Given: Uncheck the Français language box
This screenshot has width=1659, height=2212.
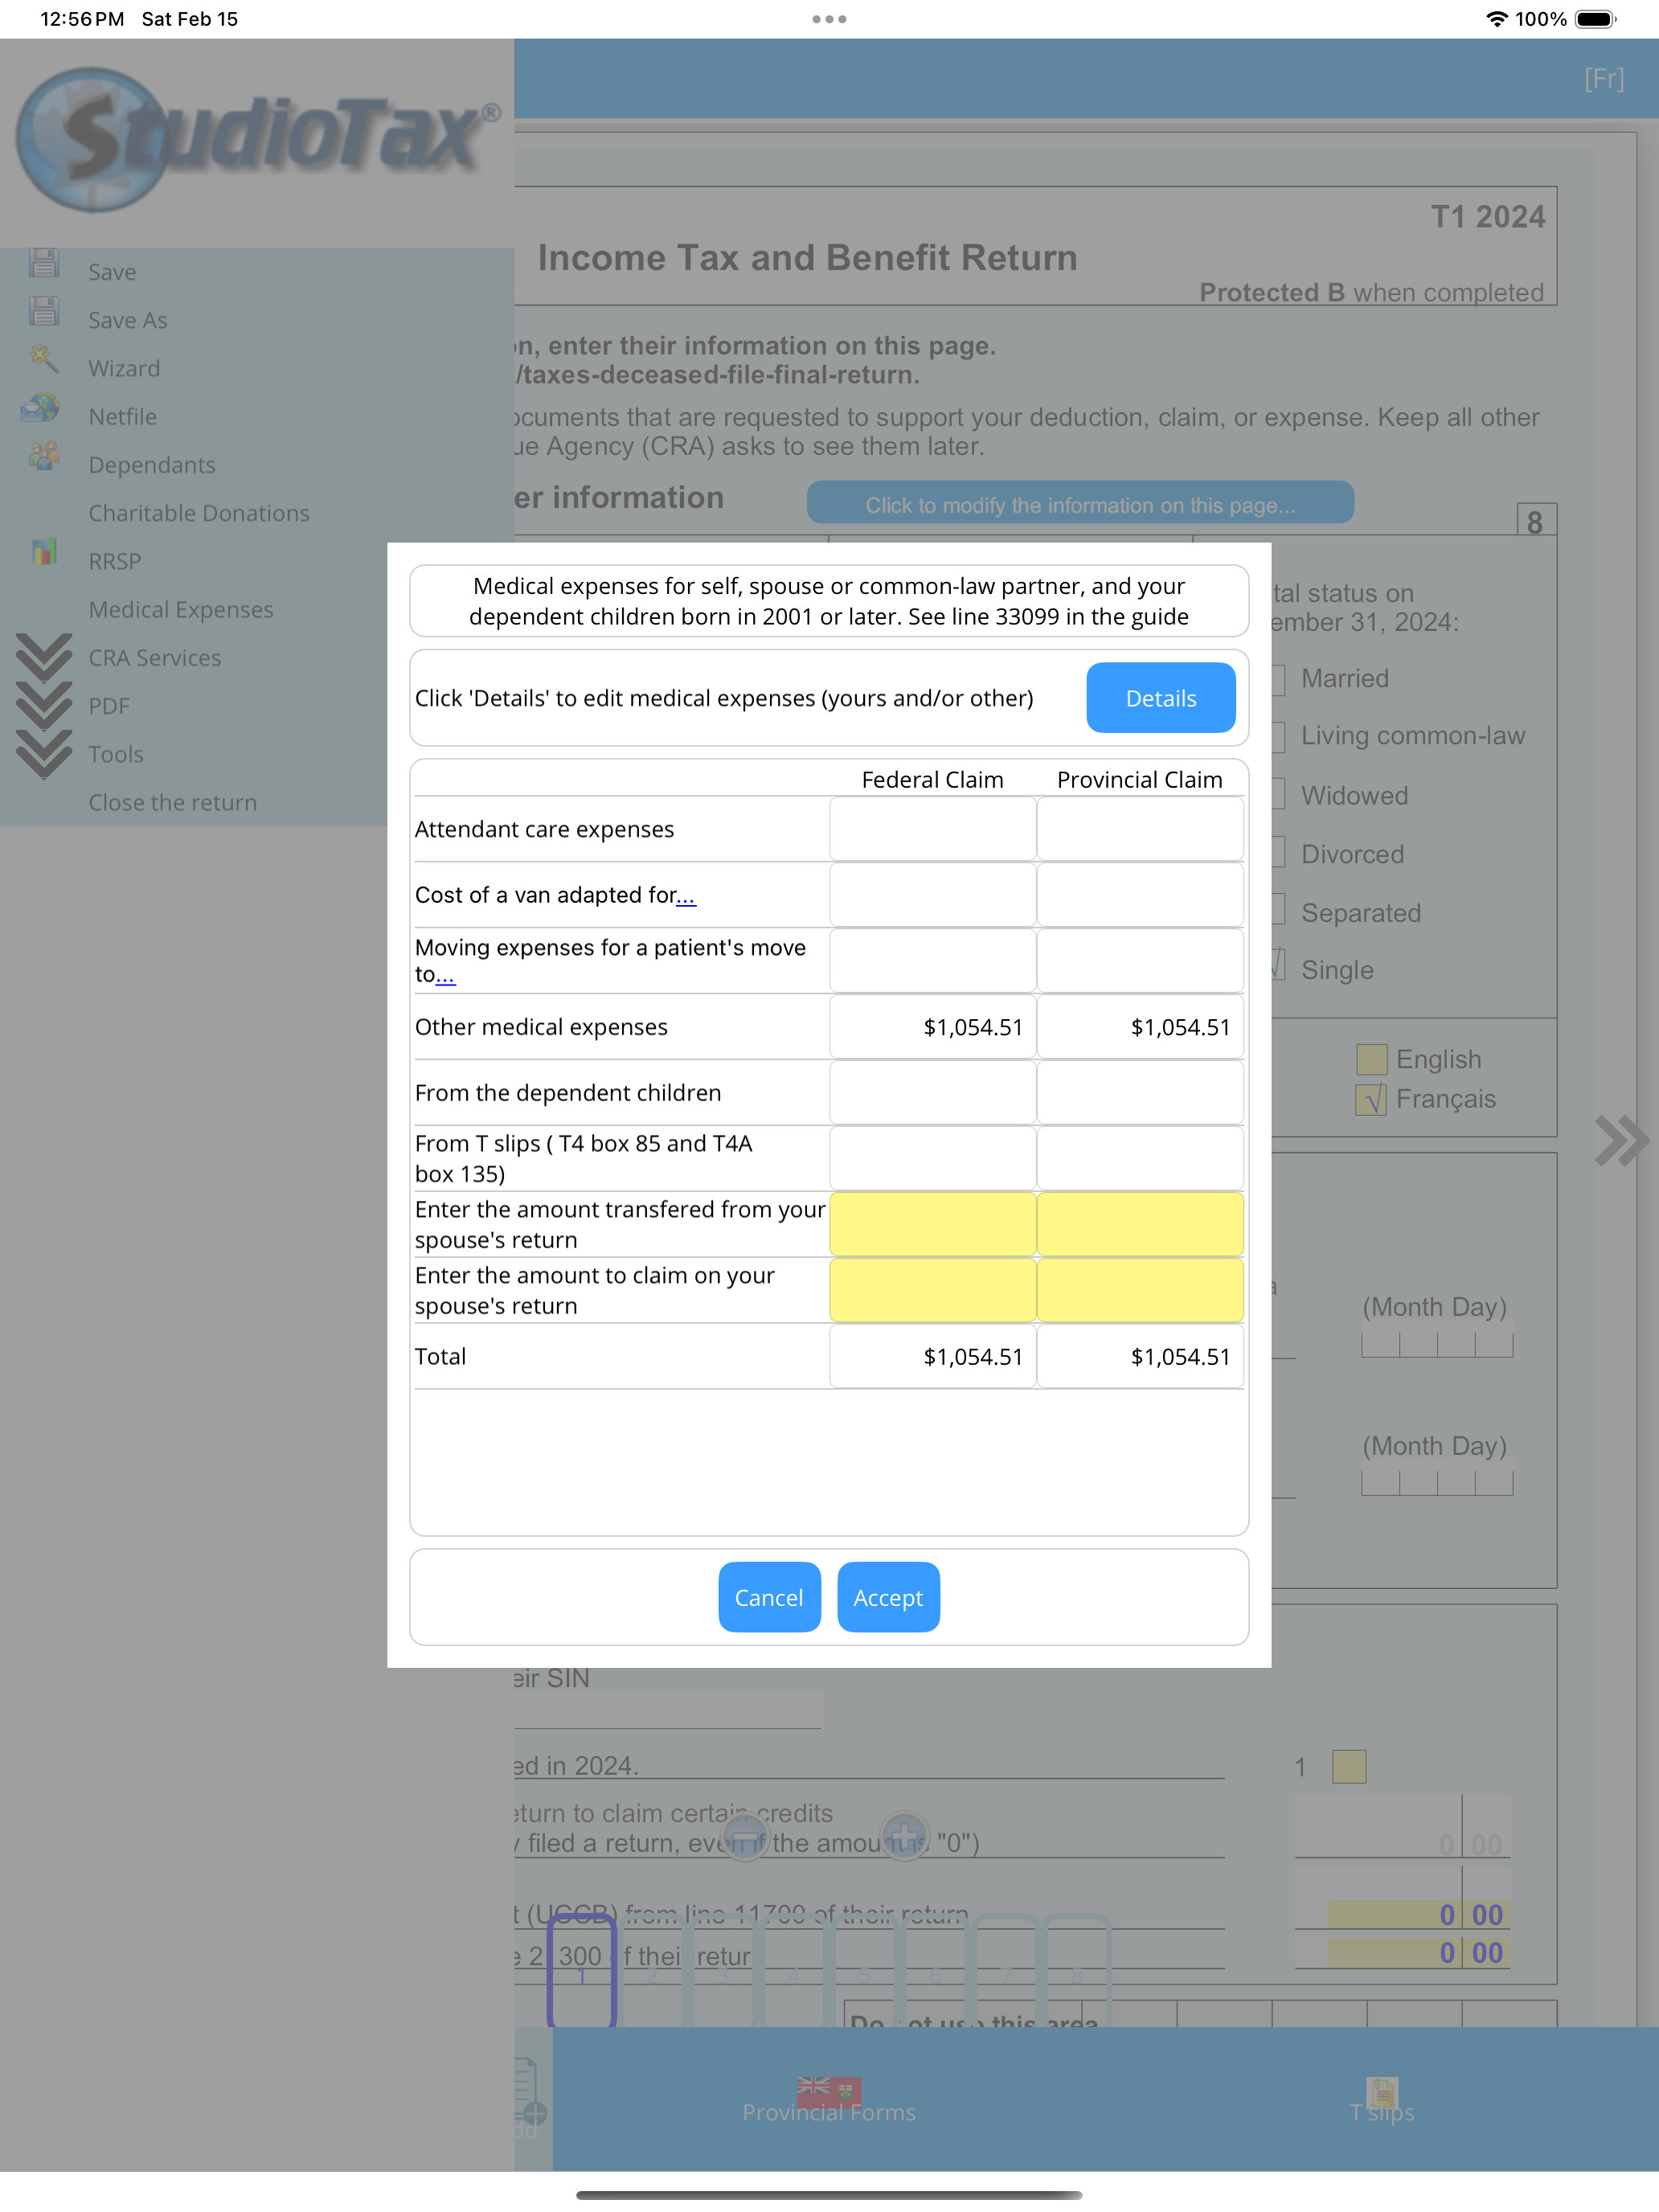Looking at the screenshot, I should coord(1371,1099).
